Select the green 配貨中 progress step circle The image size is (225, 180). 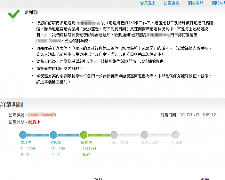tap(84, 135)
